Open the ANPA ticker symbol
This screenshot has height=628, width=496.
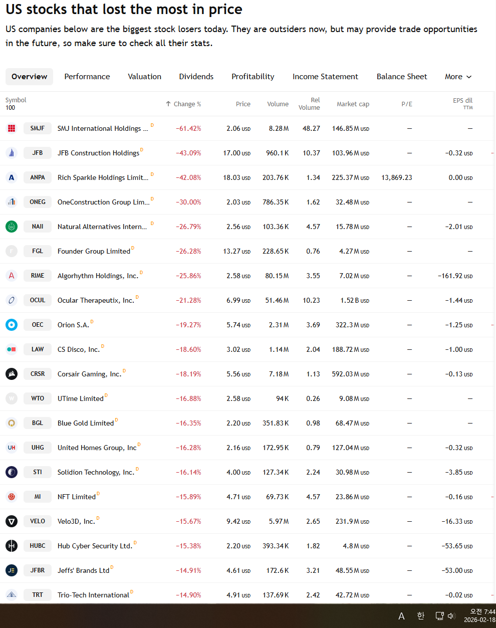[38, 177]
